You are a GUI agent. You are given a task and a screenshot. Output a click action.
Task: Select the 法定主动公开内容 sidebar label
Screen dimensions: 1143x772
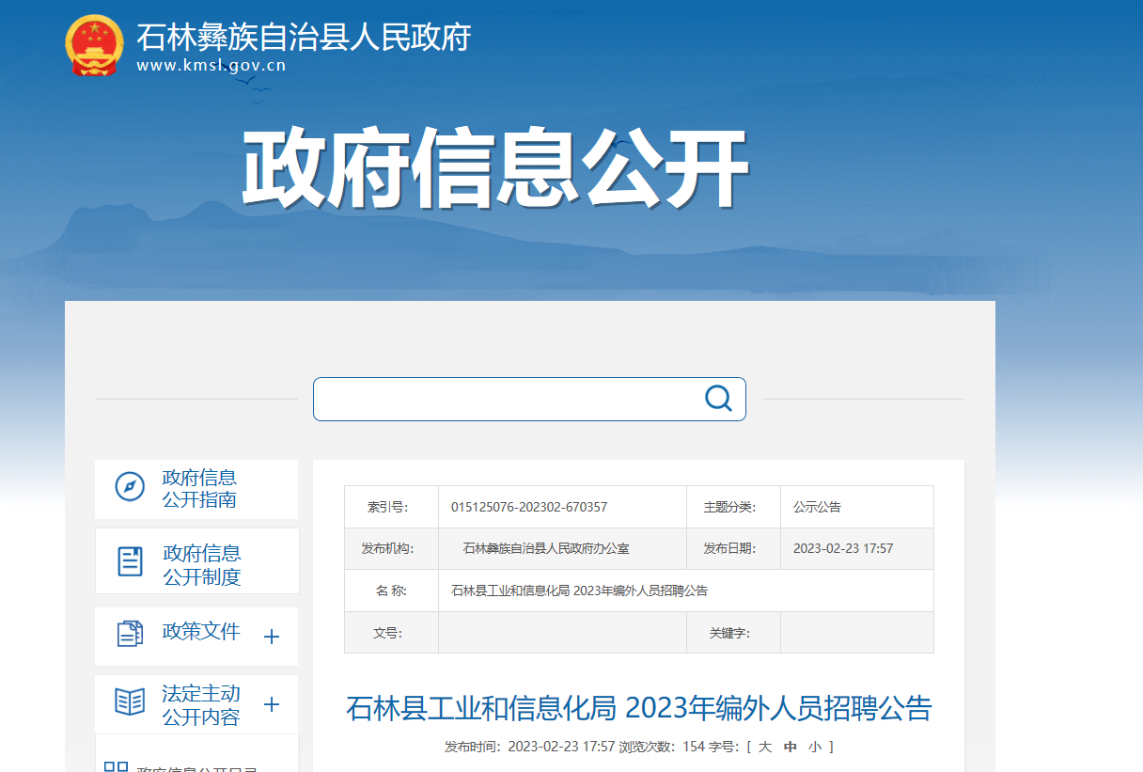pyautogui.click(x=201, y=705)
